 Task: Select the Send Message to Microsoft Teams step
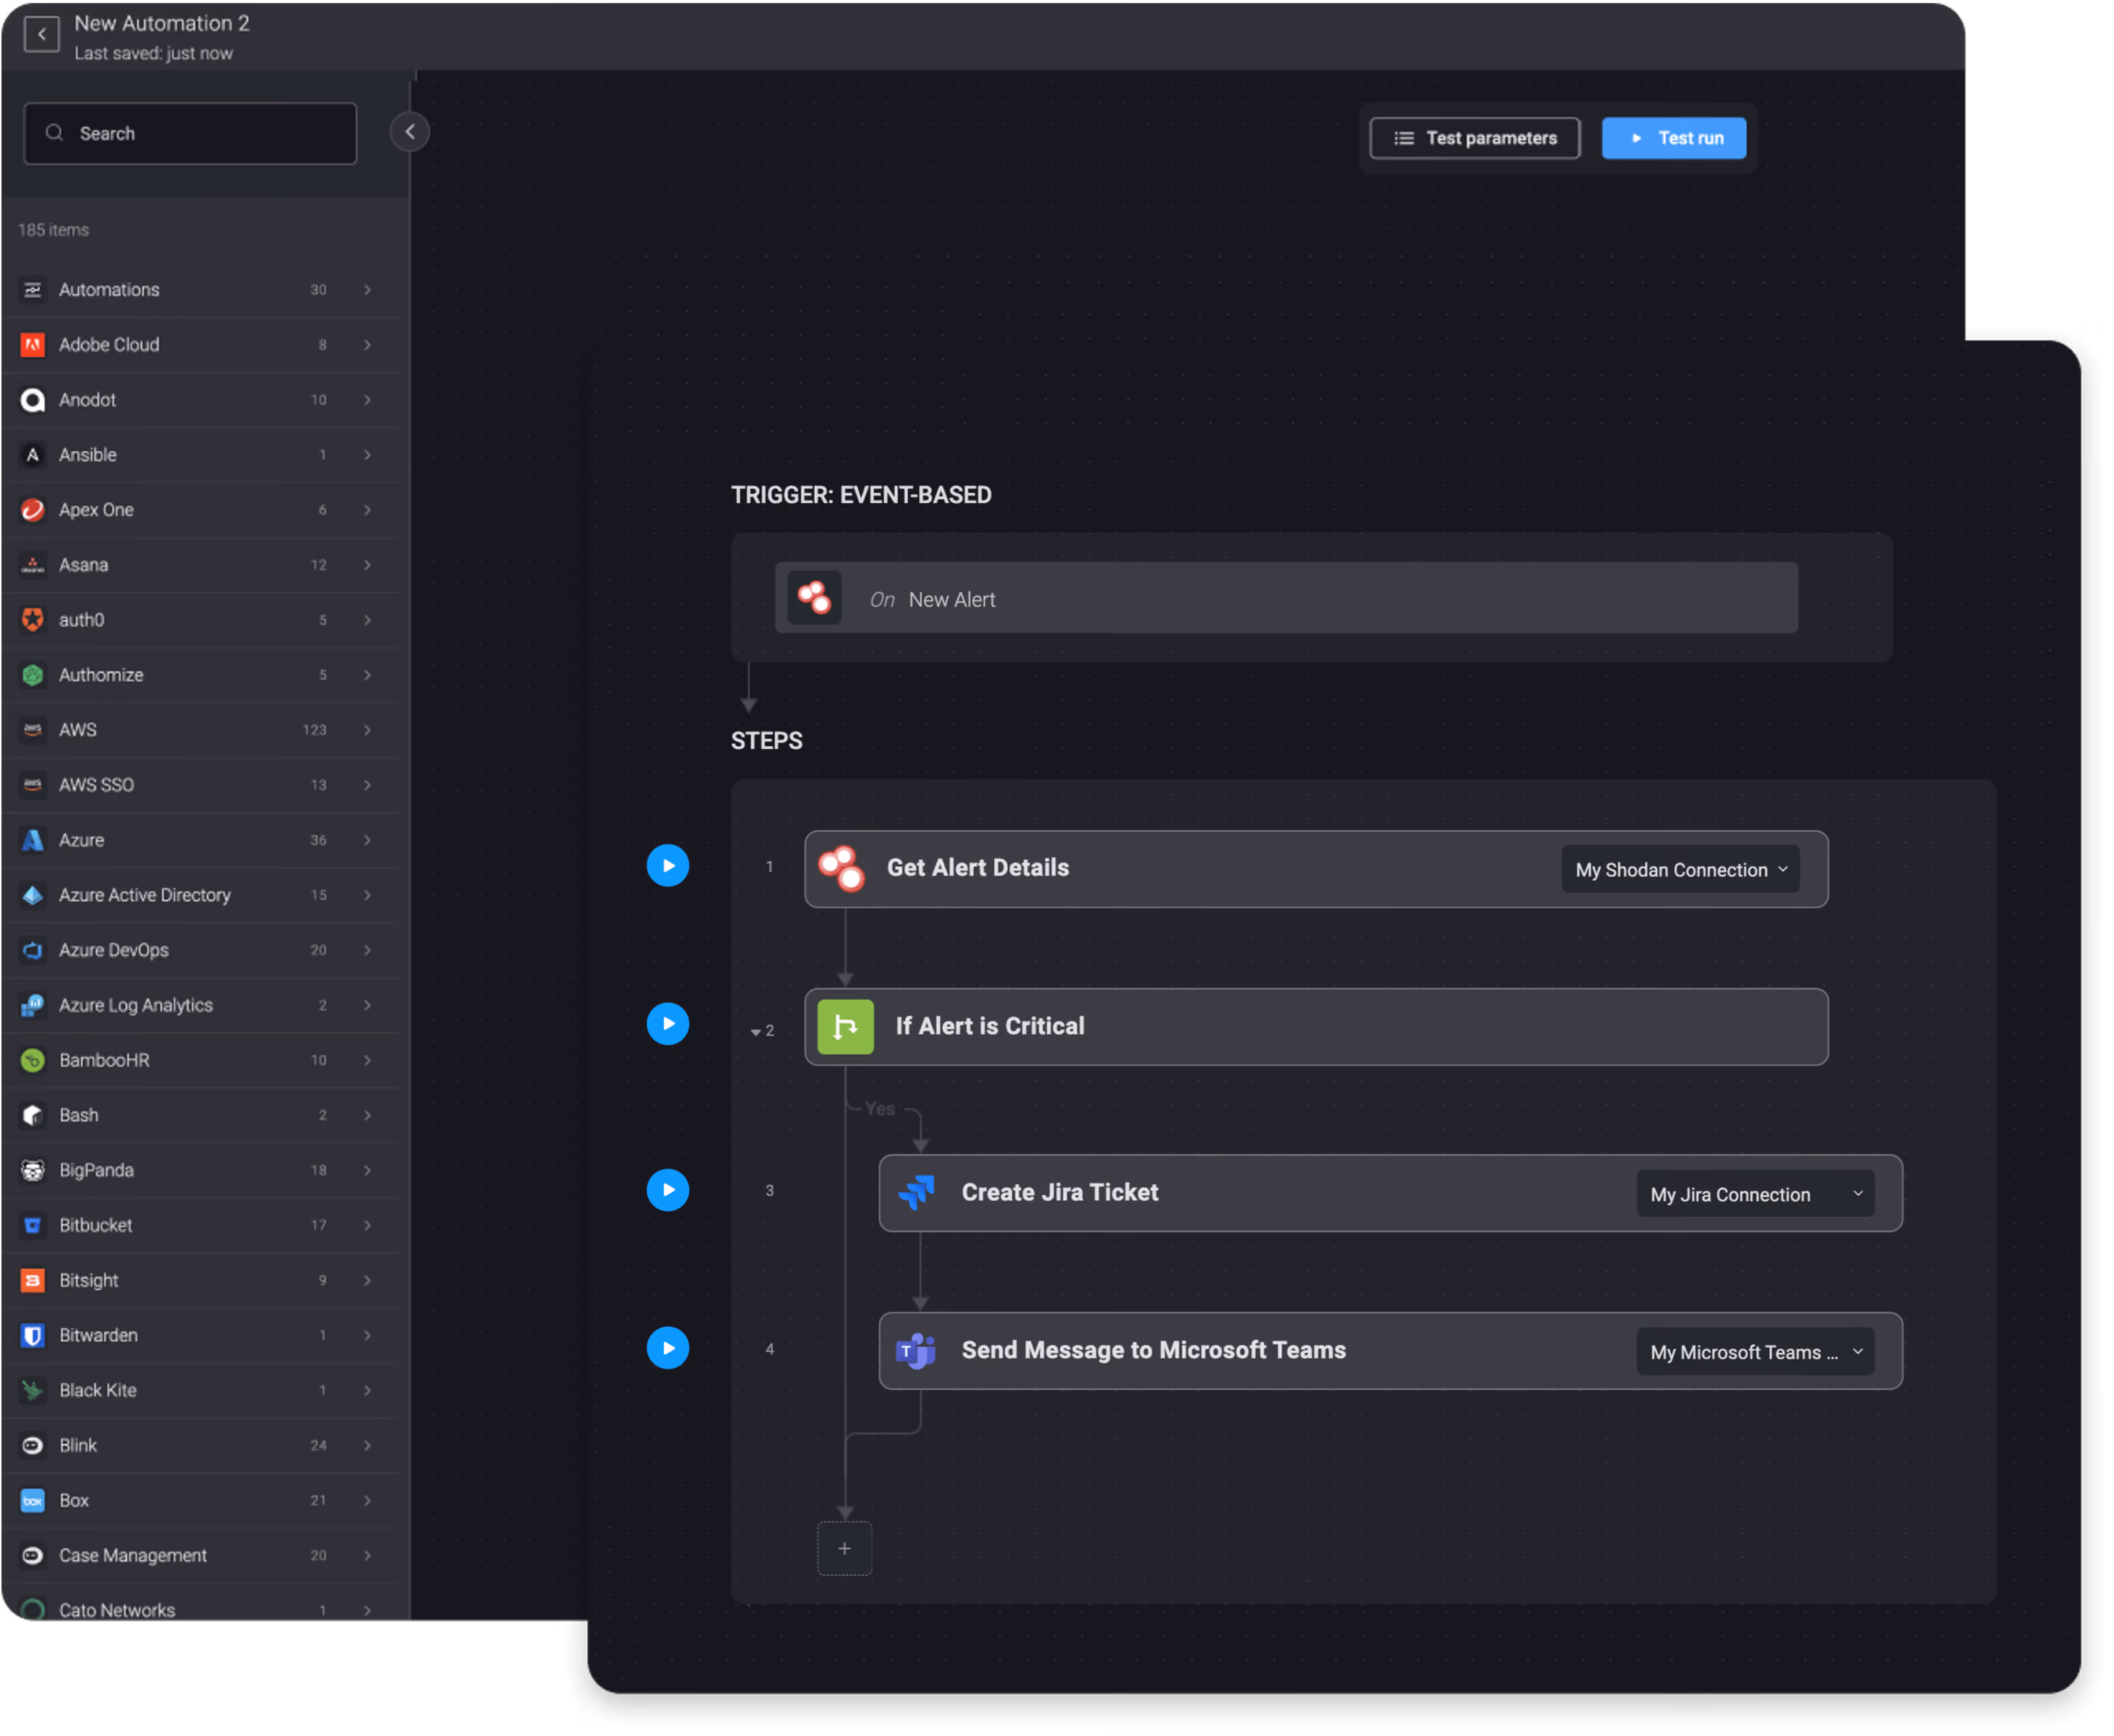[x=1391, y=1352]
